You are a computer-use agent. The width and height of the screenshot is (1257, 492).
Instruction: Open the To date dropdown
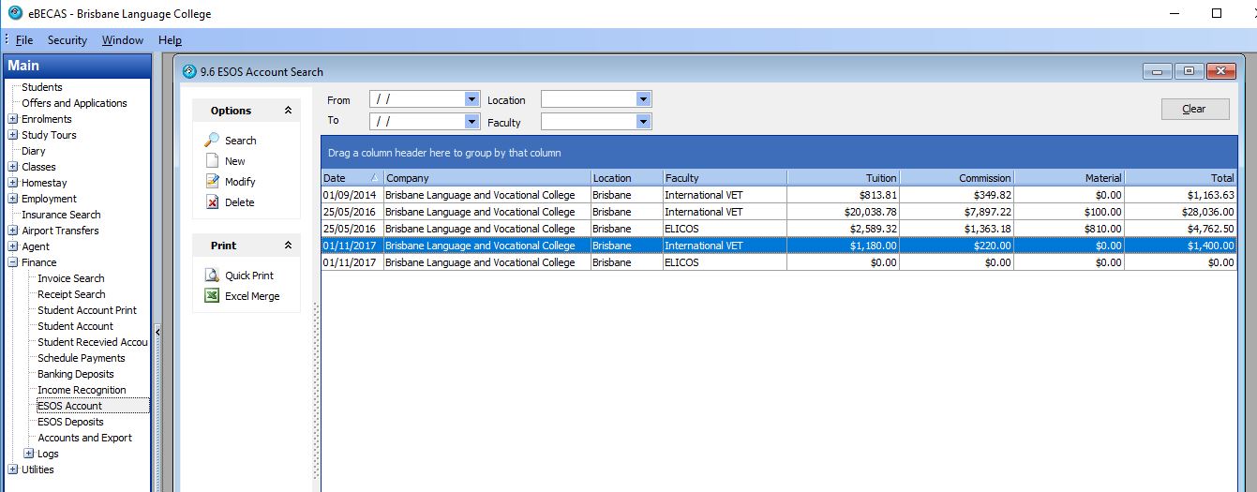[471, 121]
